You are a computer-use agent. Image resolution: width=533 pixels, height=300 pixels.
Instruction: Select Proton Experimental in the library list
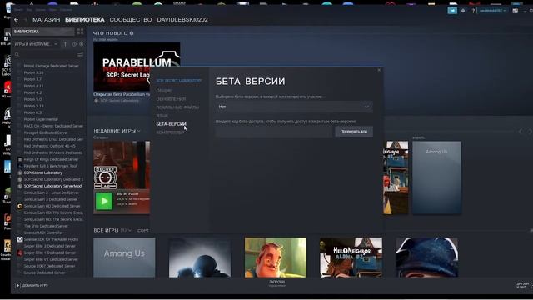click(41, 119)
